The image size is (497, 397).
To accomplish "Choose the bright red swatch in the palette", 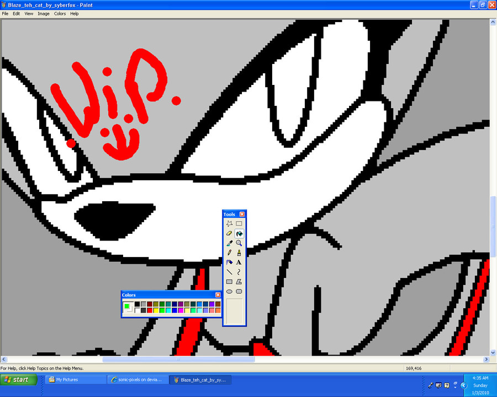I will 150,310.
